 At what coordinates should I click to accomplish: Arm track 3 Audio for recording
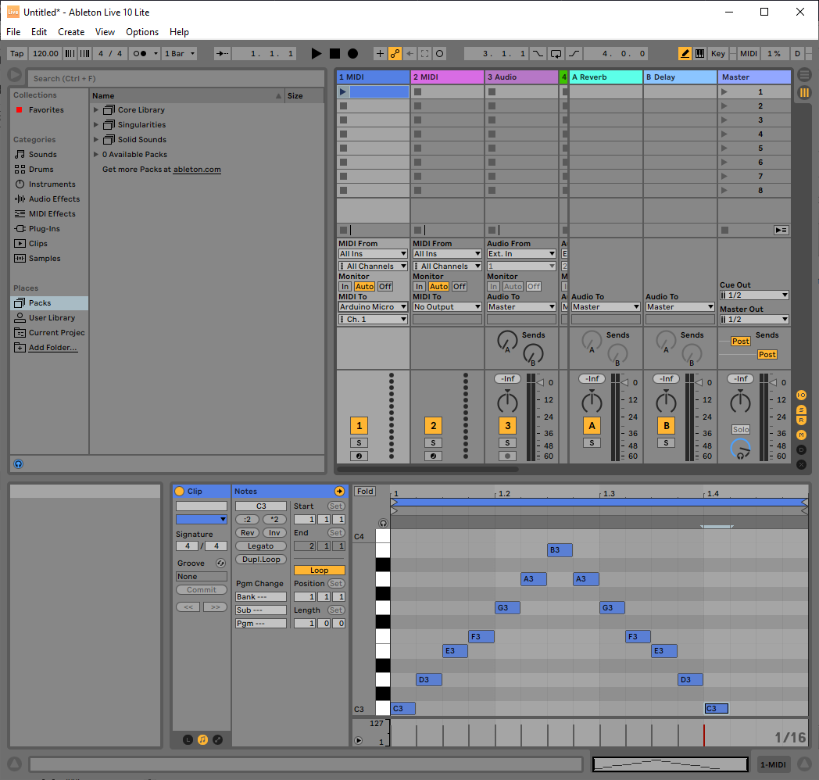coord(507,456)
